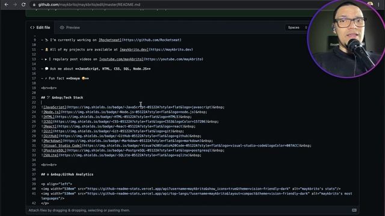Click the GitHub badge line 29
The image size is (385, 216).
122,136
